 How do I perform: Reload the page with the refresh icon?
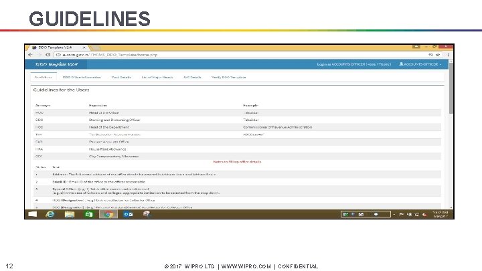48,55
